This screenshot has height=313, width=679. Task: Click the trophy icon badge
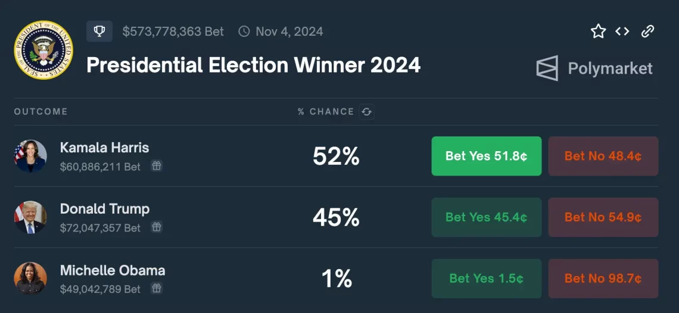99,32
